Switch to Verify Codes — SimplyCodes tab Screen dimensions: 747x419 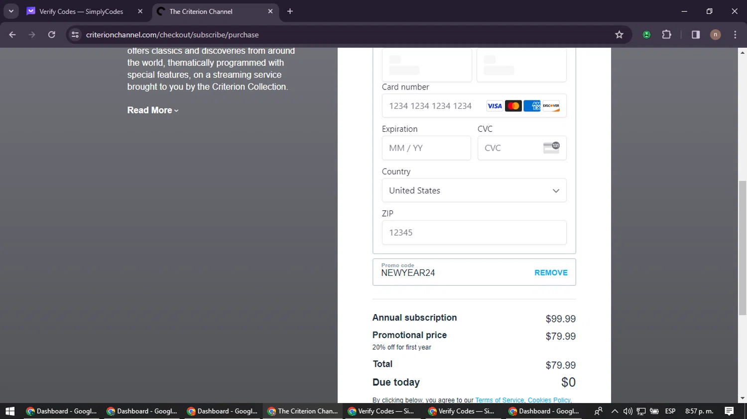point(81,11)
